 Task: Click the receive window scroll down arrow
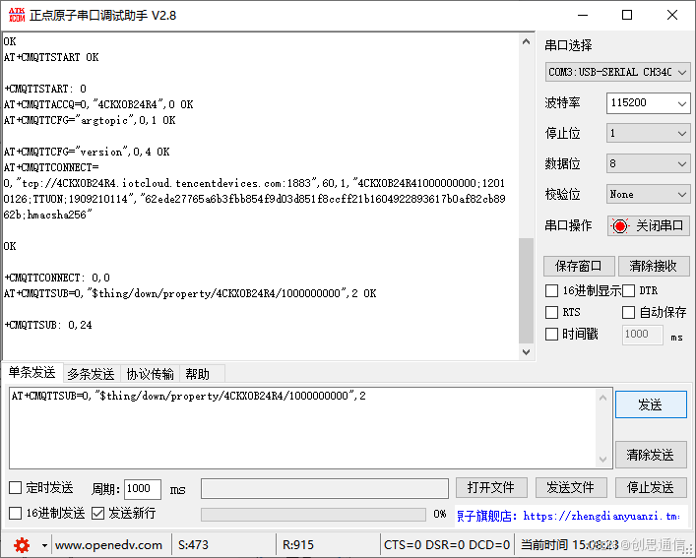coord(527,351)
